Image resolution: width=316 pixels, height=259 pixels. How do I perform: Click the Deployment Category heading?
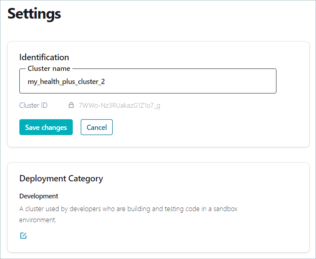pos(61,178)
